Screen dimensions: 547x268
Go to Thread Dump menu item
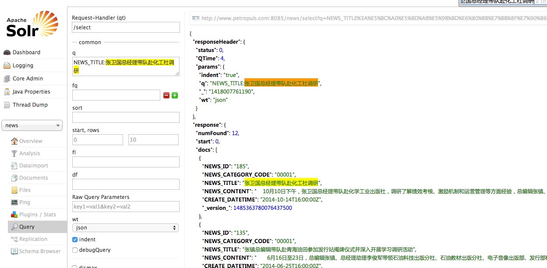30,105
